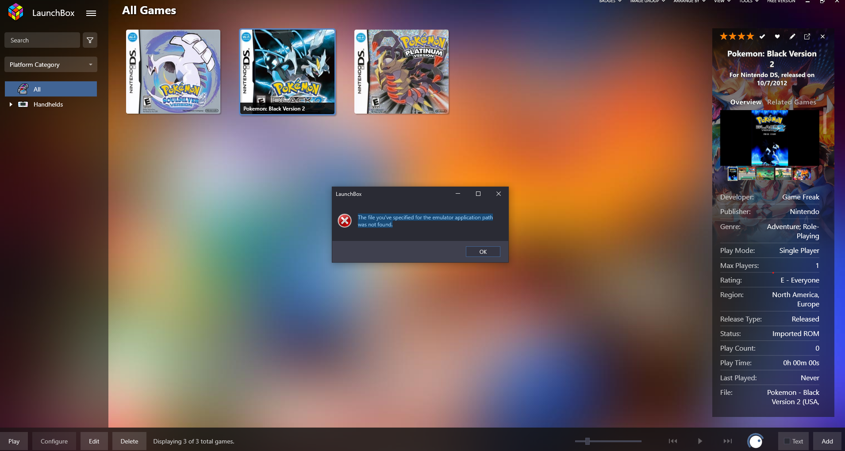Click previous track button
845x451 pixels.
tap(673, 441)
